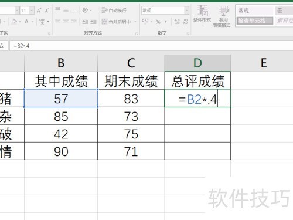
Task: Expand the Merge and Center dropdown arrow
Action: coord(135,22)
